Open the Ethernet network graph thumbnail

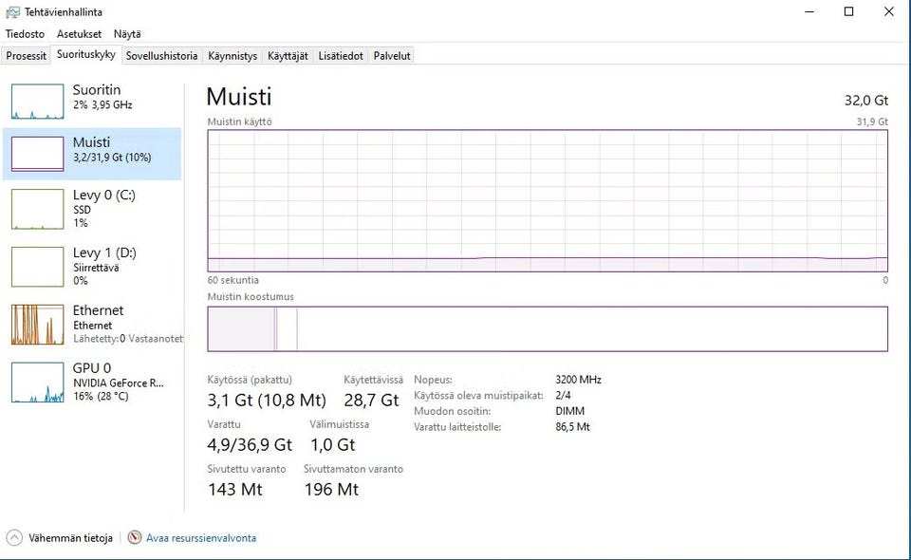(37, 325)
